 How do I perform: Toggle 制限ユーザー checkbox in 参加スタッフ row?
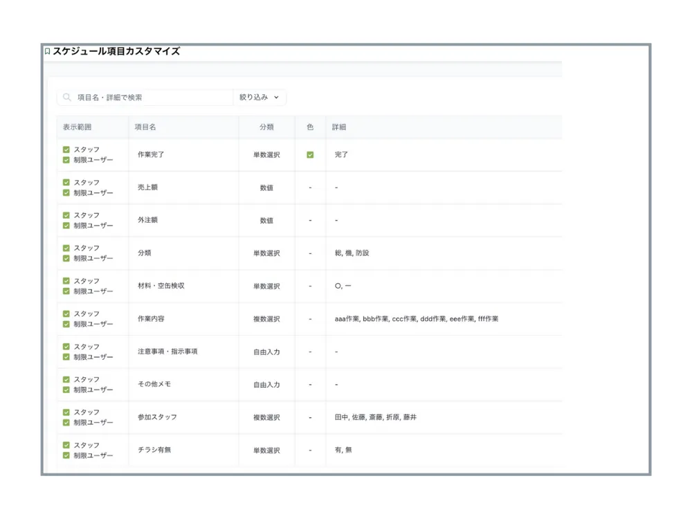pos(66,423)
